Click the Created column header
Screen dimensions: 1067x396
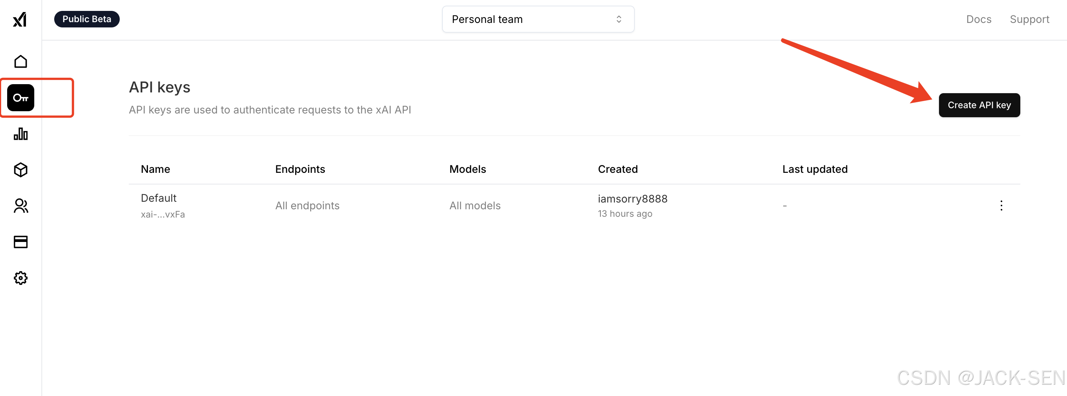(x=617, y=169)
